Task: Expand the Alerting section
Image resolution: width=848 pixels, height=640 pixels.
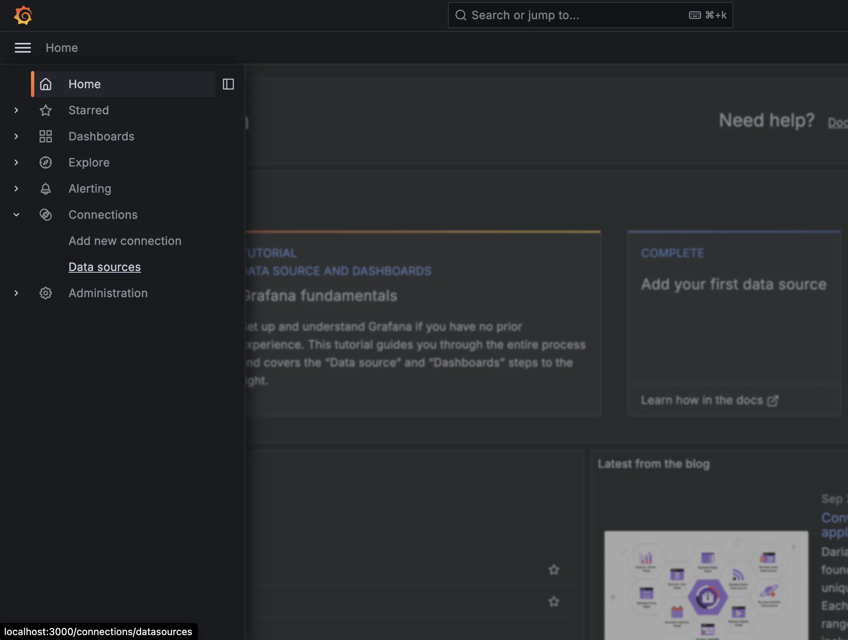Action: 16,189
